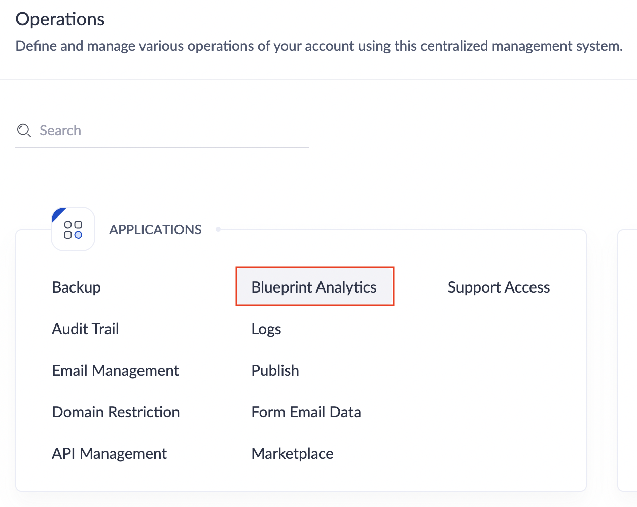View the Logs section
Viewport: 637px width, 507px height.
(266, 329)
